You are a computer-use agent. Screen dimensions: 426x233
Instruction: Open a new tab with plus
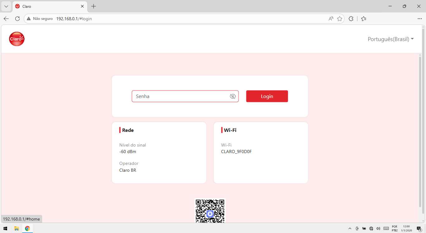tap(94, 6)
